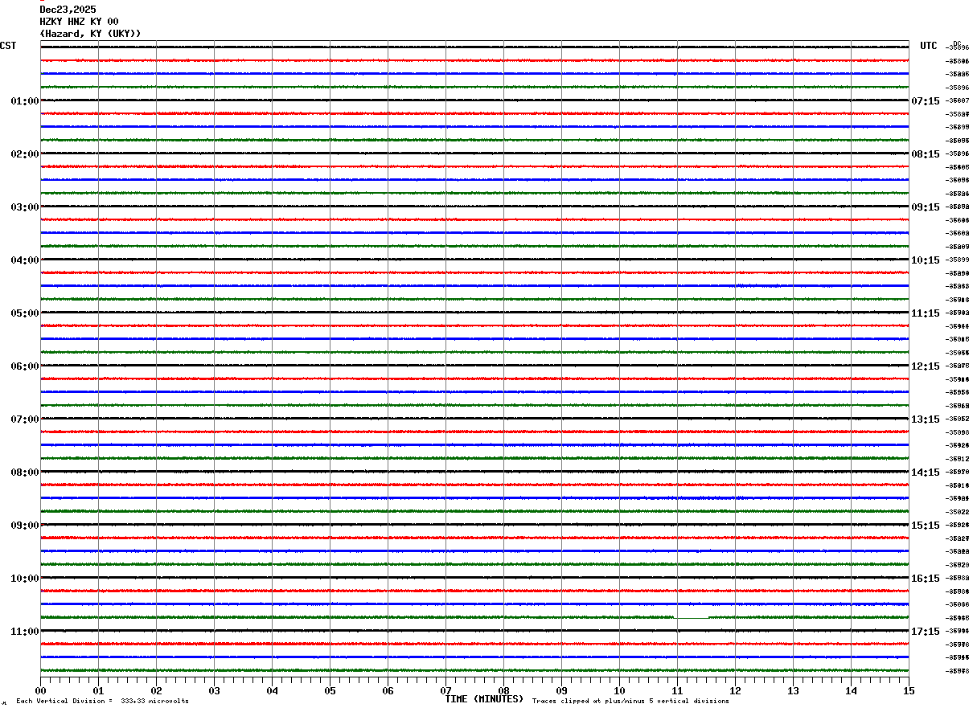Click the CST timezone label
The height and width of the screenshot is (712, 973).
pyautogui.click(x=8, y=46)
